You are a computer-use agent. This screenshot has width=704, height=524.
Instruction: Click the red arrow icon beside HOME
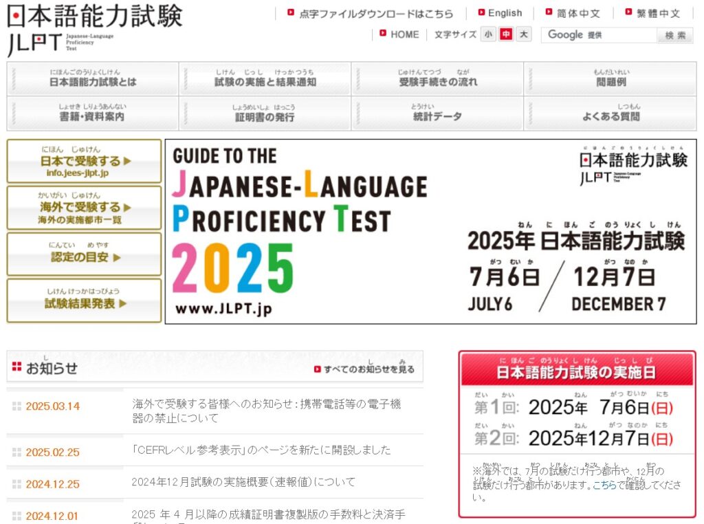click(383, 33)
